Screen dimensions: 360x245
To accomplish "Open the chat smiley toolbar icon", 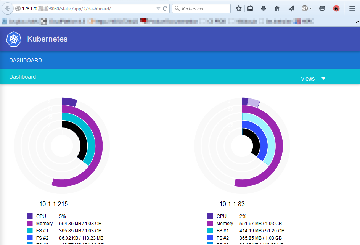I will (322, 8).
